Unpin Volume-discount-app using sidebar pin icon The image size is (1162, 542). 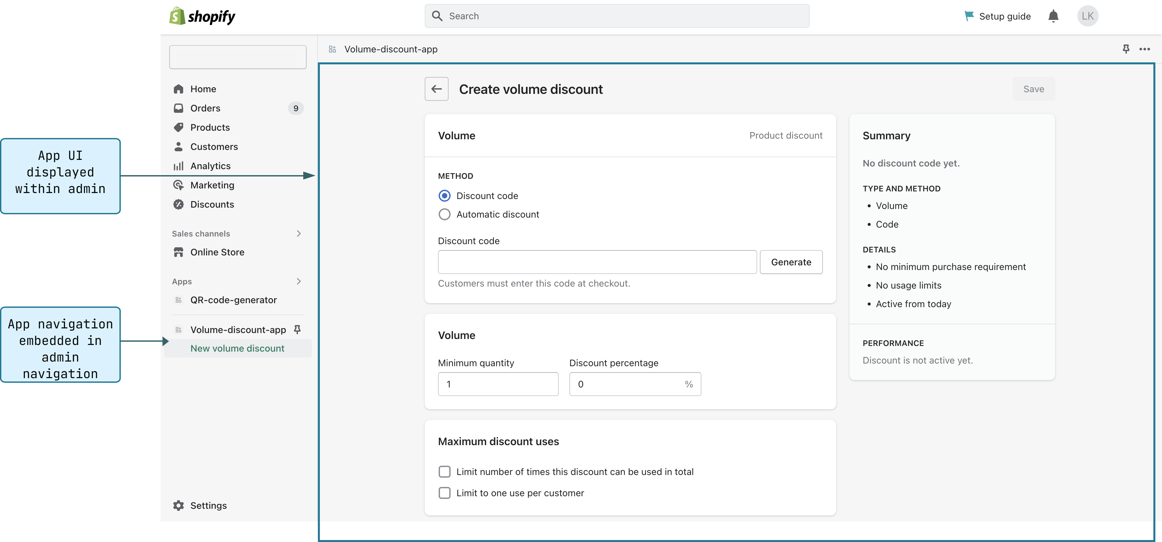[x=297, y=330]
